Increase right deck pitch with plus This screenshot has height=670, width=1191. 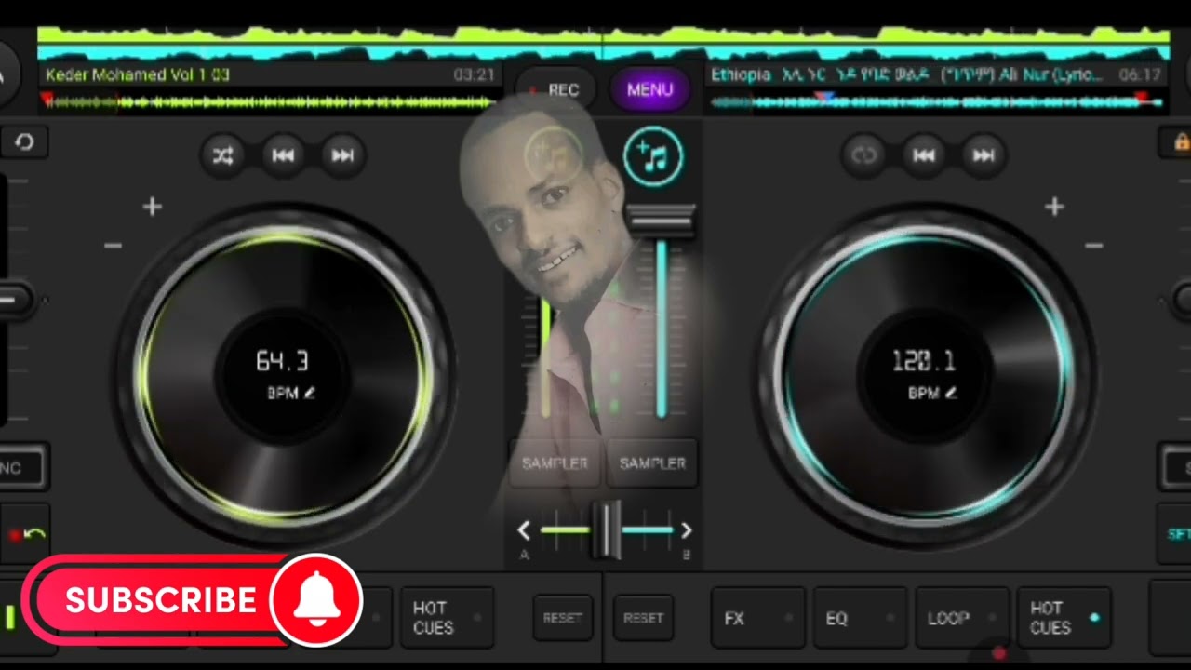click(x=1053, y=207)
